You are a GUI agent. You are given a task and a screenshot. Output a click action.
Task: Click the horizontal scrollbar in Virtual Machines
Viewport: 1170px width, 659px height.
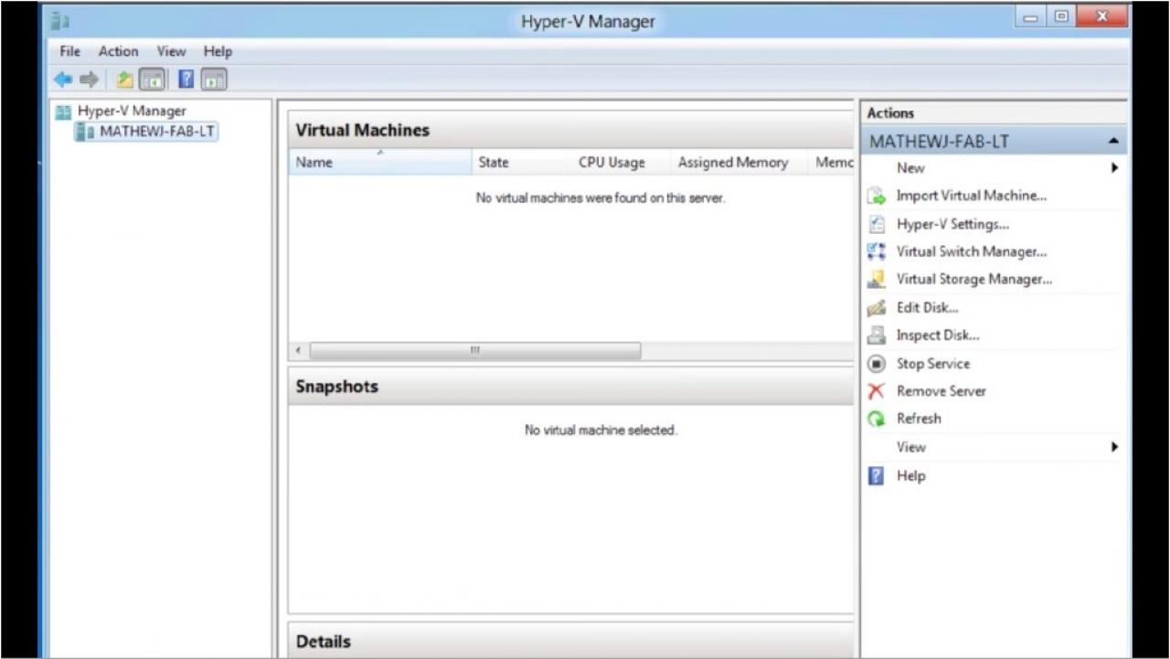[474, 351]
